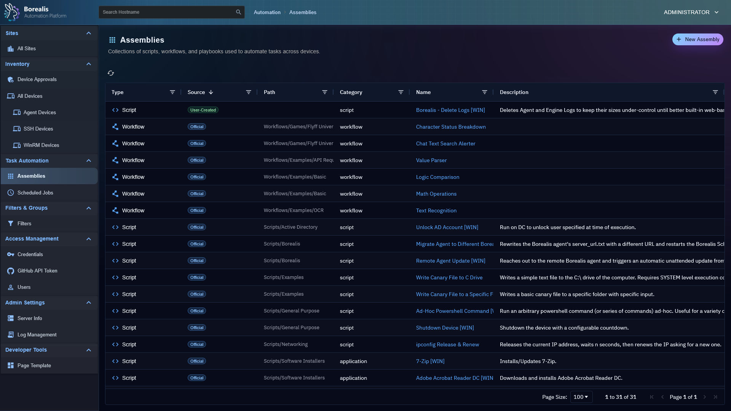Click the refresh assemblies icon

pyautogui.click(x=111, y=73)
